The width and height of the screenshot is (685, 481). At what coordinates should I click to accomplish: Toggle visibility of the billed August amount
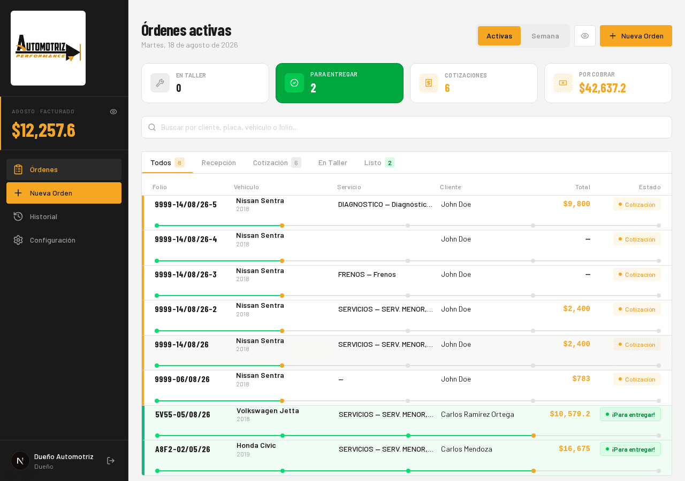[x=113, y=112]
